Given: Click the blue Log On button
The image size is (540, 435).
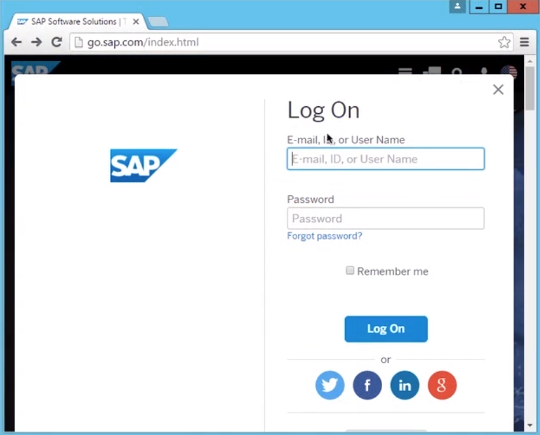Looking at the screenshot, I should [x=386, y=329].
